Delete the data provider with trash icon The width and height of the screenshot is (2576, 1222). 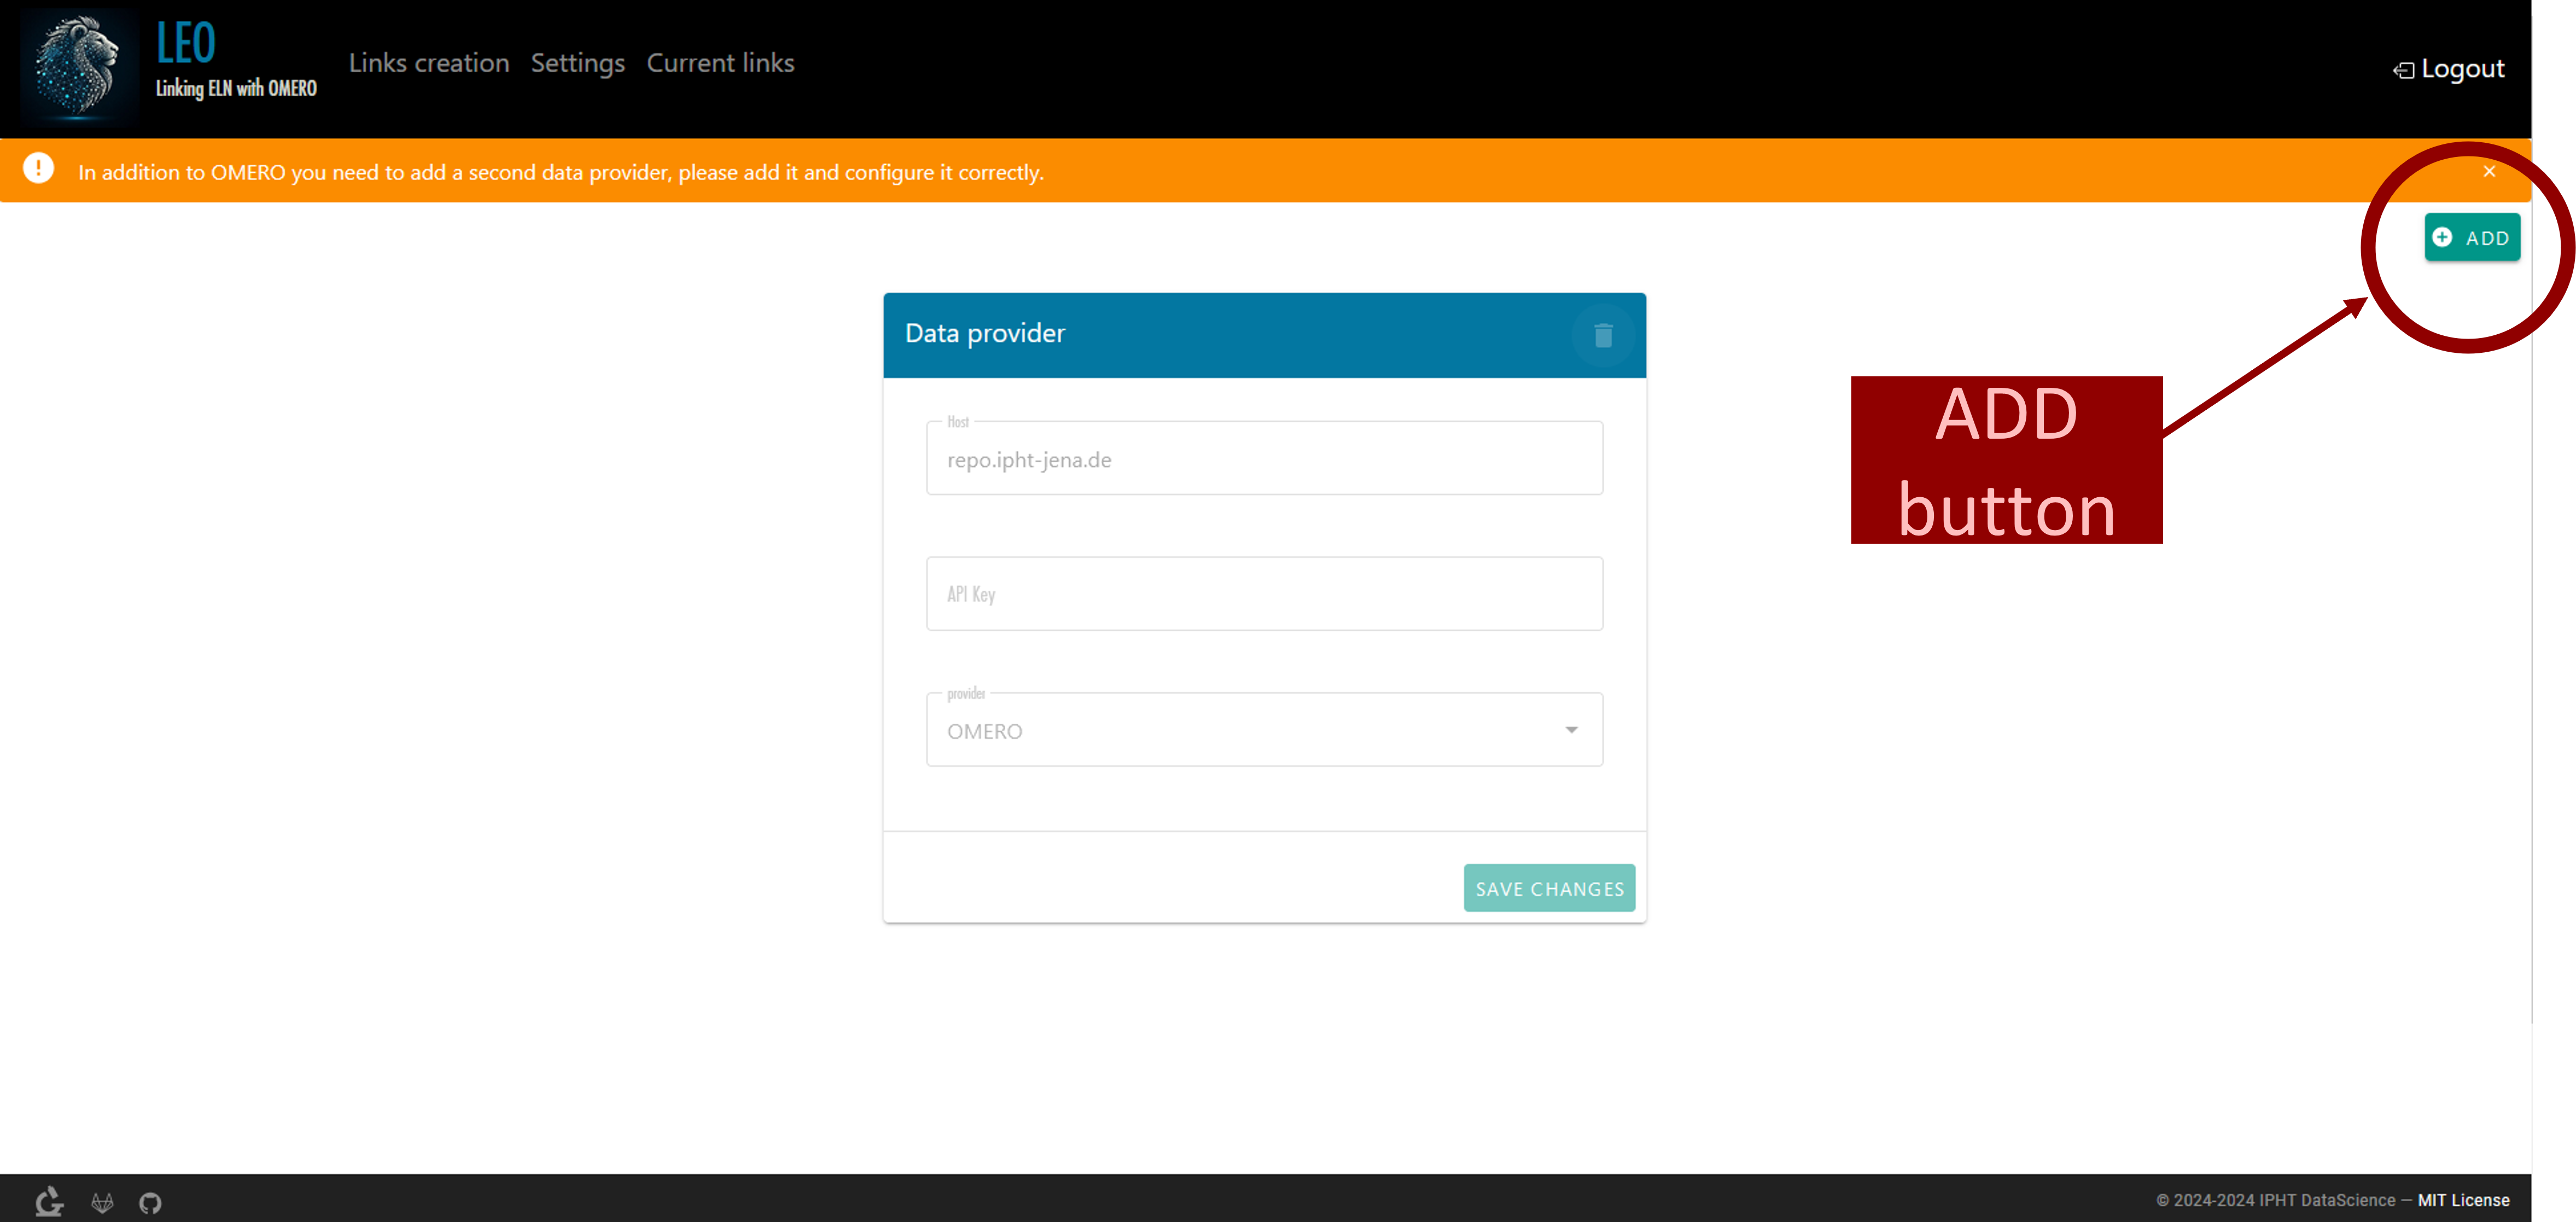coord(1603,335)
